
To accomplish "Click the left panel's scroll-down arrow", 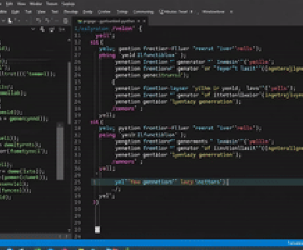I will [69, 230].
